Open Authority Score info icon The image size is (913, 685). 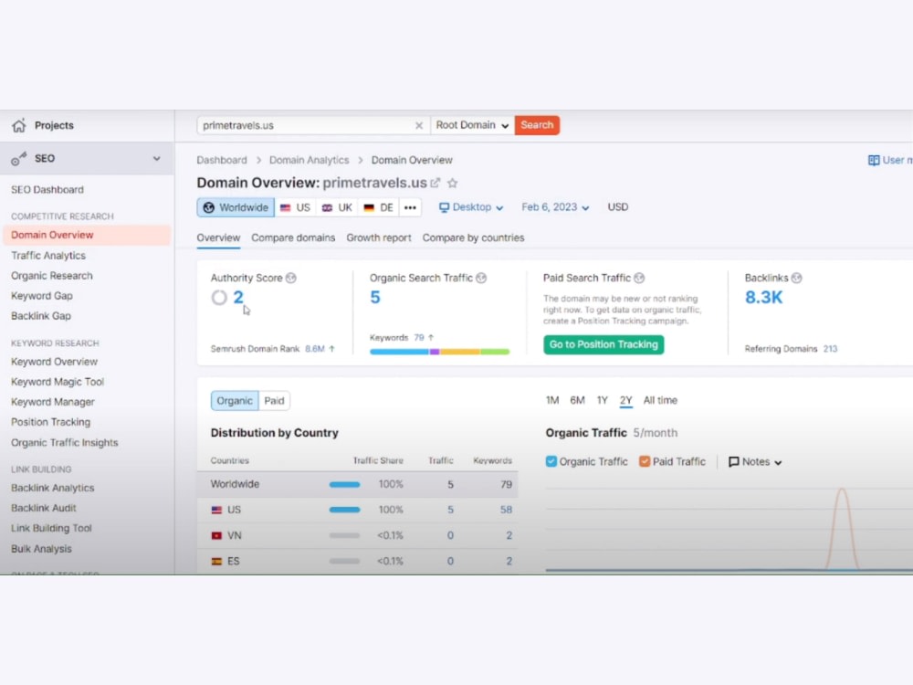291,279
